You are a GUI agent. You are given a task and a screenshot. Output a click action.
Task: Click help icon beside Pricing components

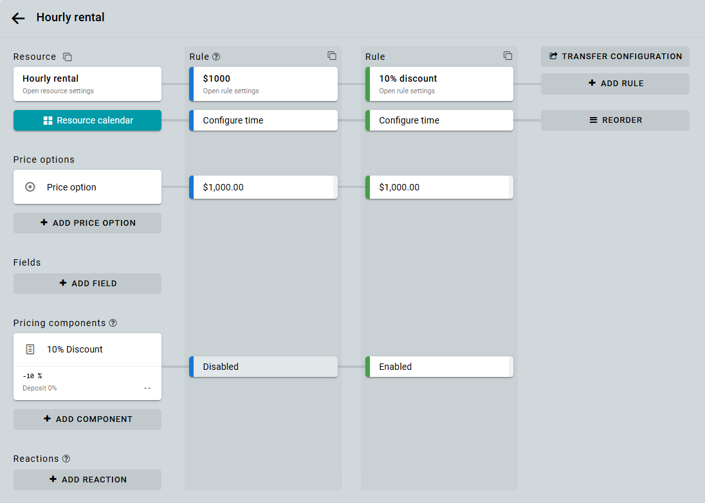(113, 323)
